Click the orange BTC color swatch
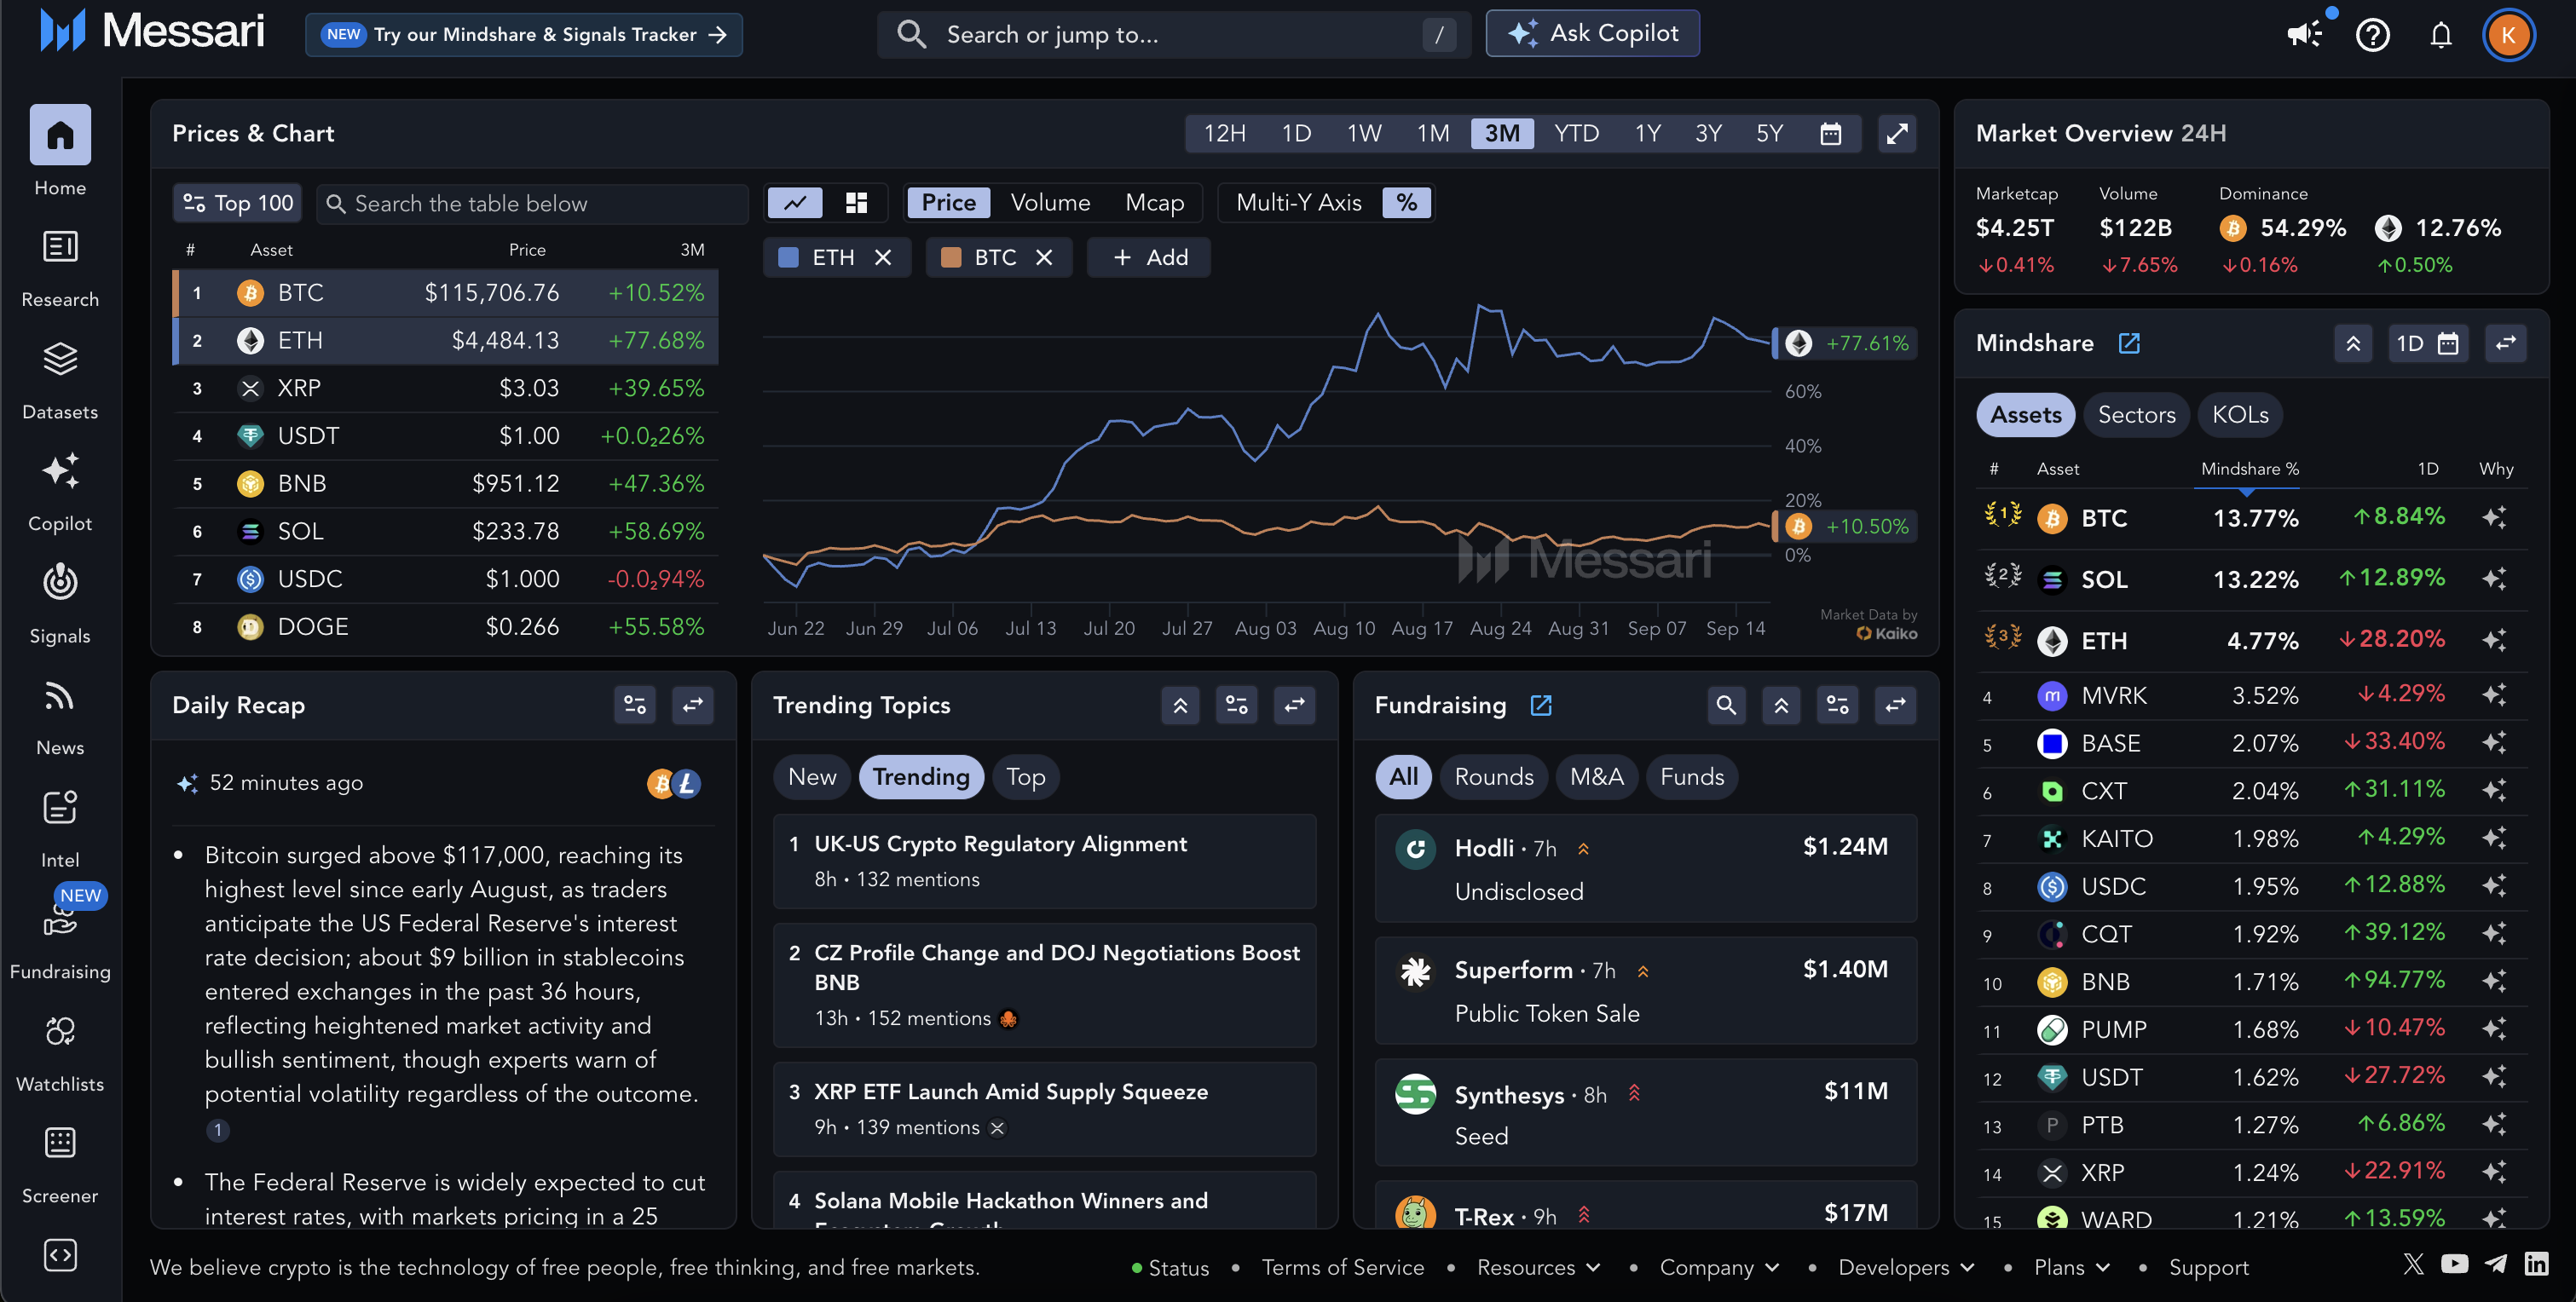 [951, 258]
